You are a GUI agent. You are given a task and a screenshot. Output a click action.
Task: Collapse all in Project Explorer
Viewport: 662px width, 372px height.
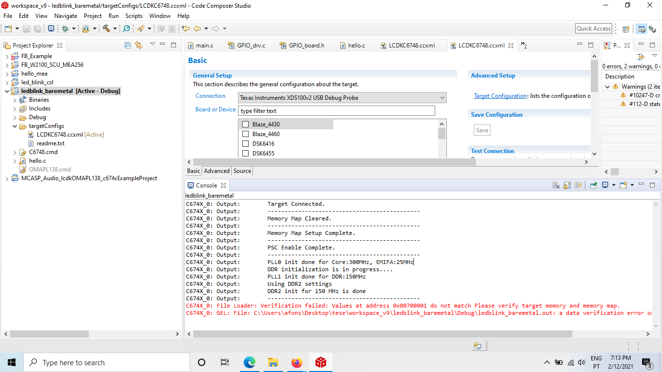pyautogui.click(x=128, y=45)
